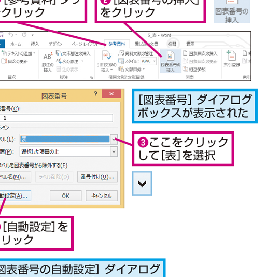The width and height of the screenshot is (280, 277).
Task: Open the quick access toolbar customize arrow
Action: click(33, 35)
